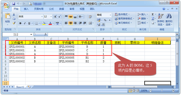
Task: Click the percent style icon
Action: [x=105, y=20]
